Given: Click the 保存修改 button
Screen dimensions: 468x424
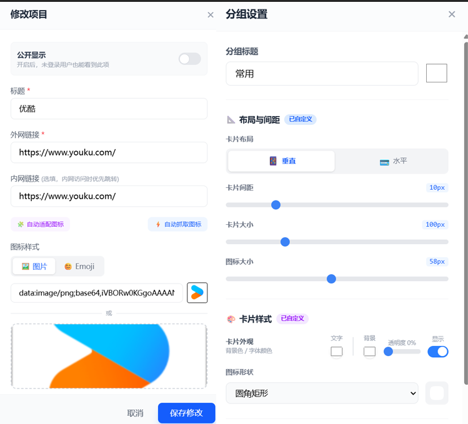Looking at the screenshot, I should [x=187, y=413].
